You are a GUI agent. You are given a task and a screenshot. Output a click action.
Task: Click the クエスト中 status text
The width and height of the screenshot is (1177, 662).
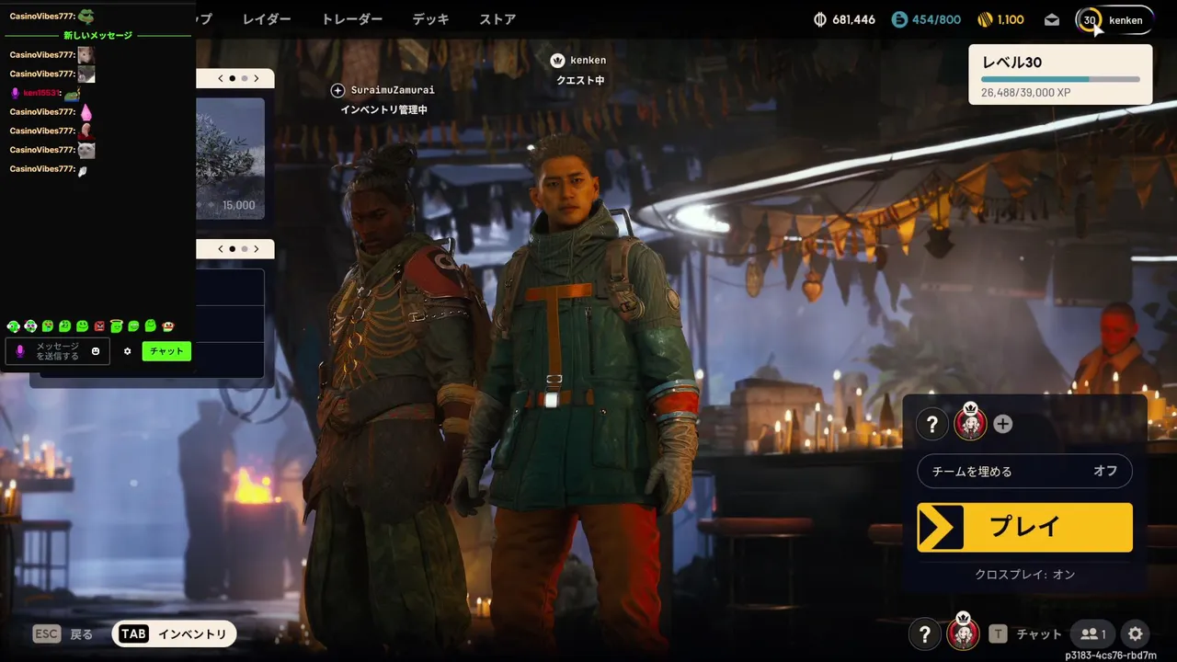[x=580, y=81]
